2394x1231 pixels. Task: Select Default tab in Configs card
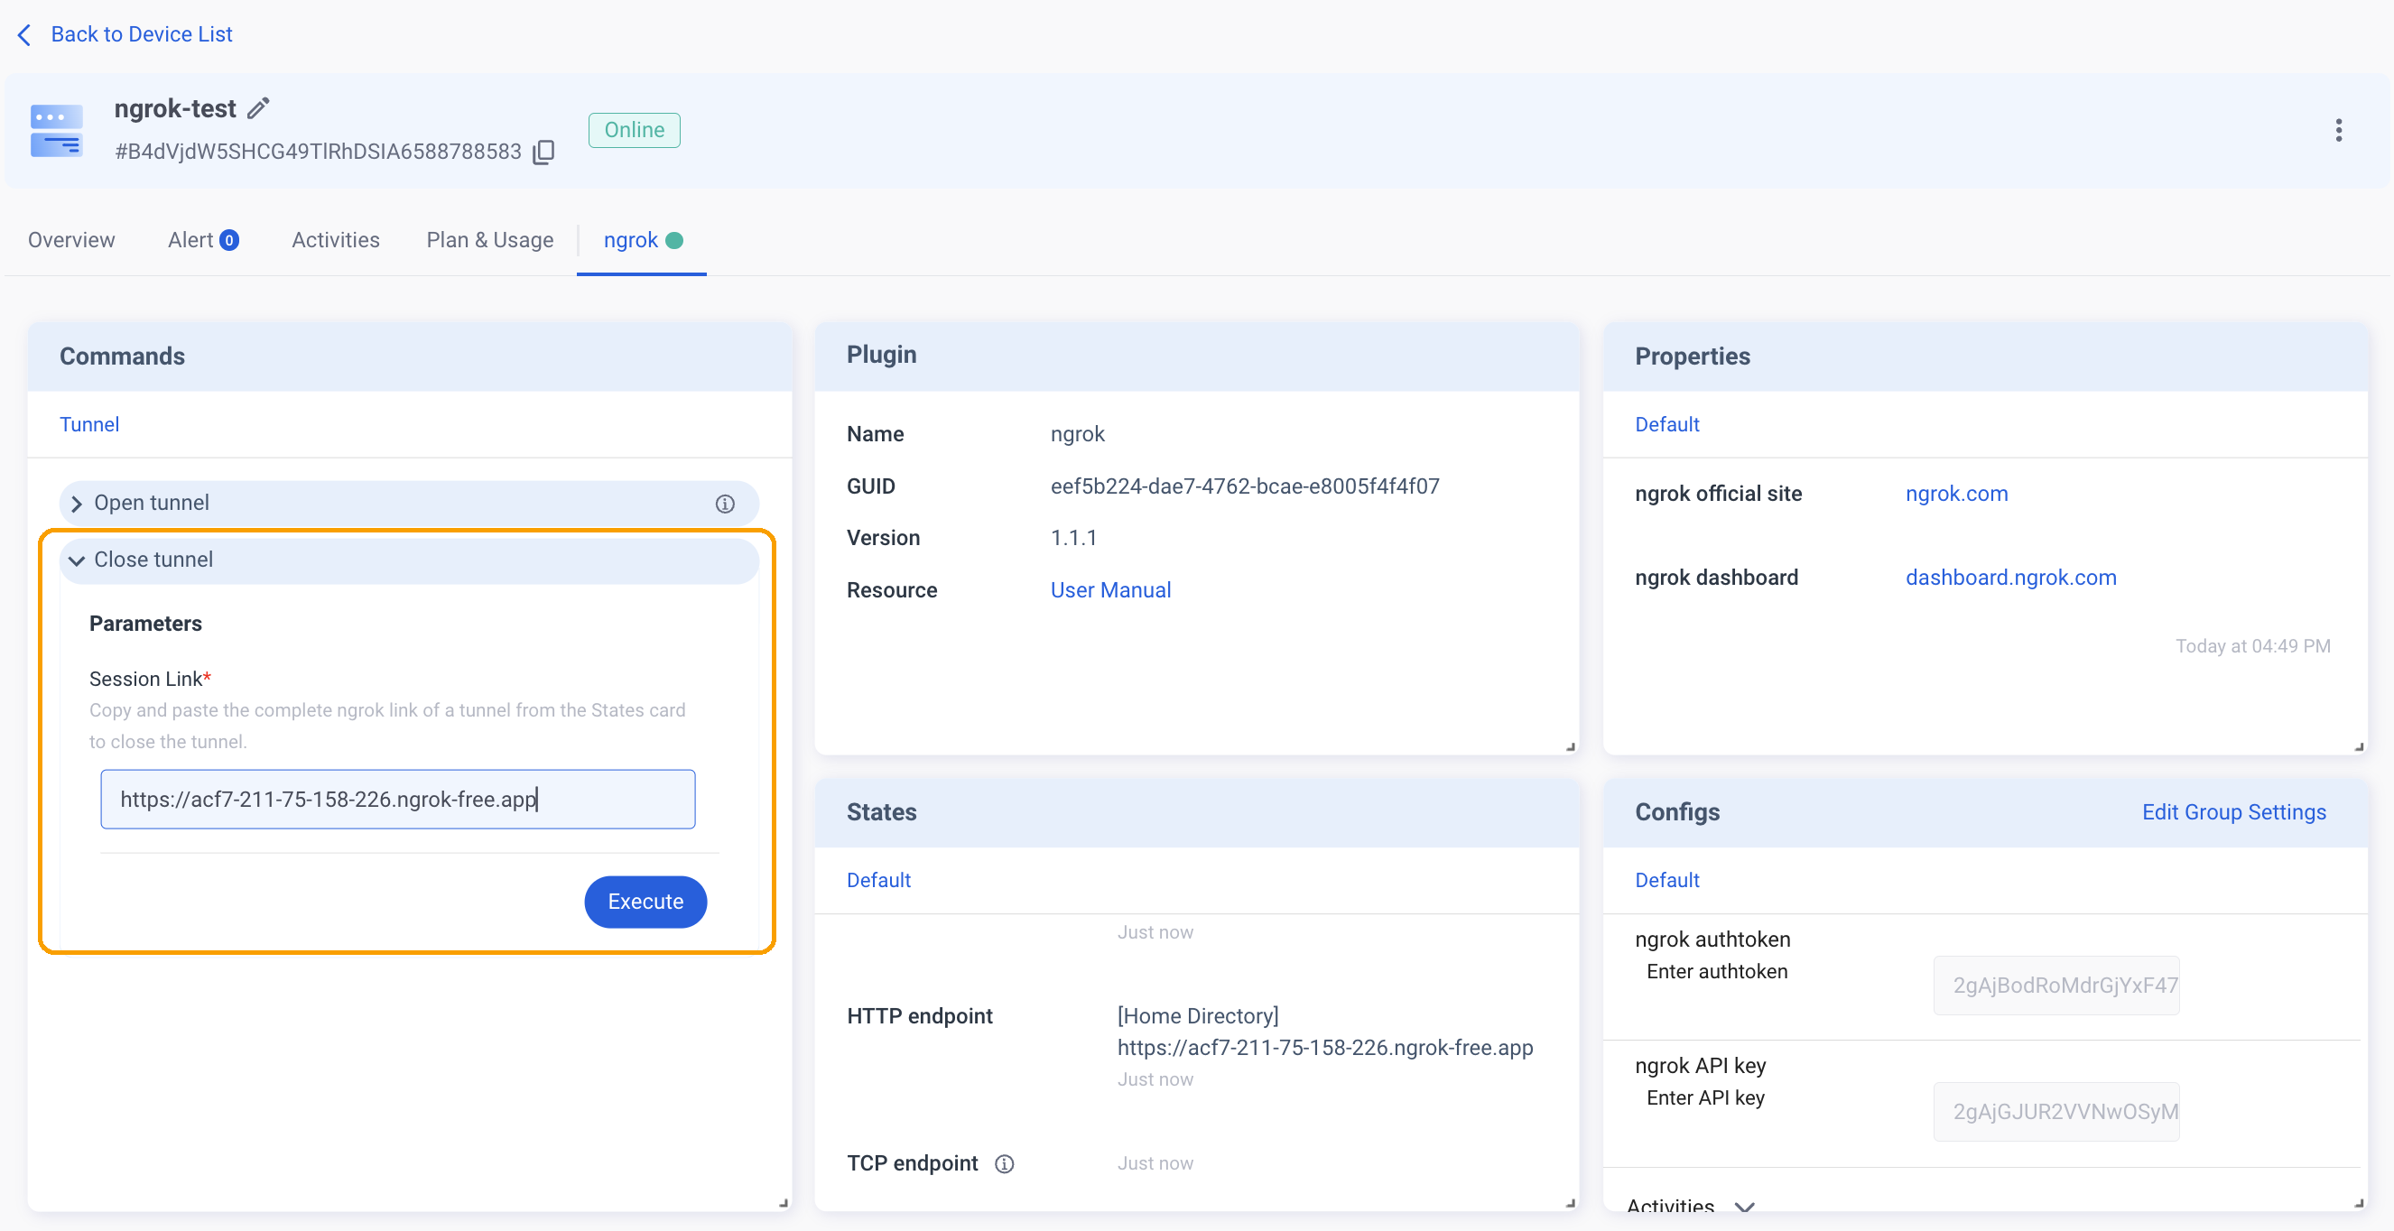coord(1666,880)
